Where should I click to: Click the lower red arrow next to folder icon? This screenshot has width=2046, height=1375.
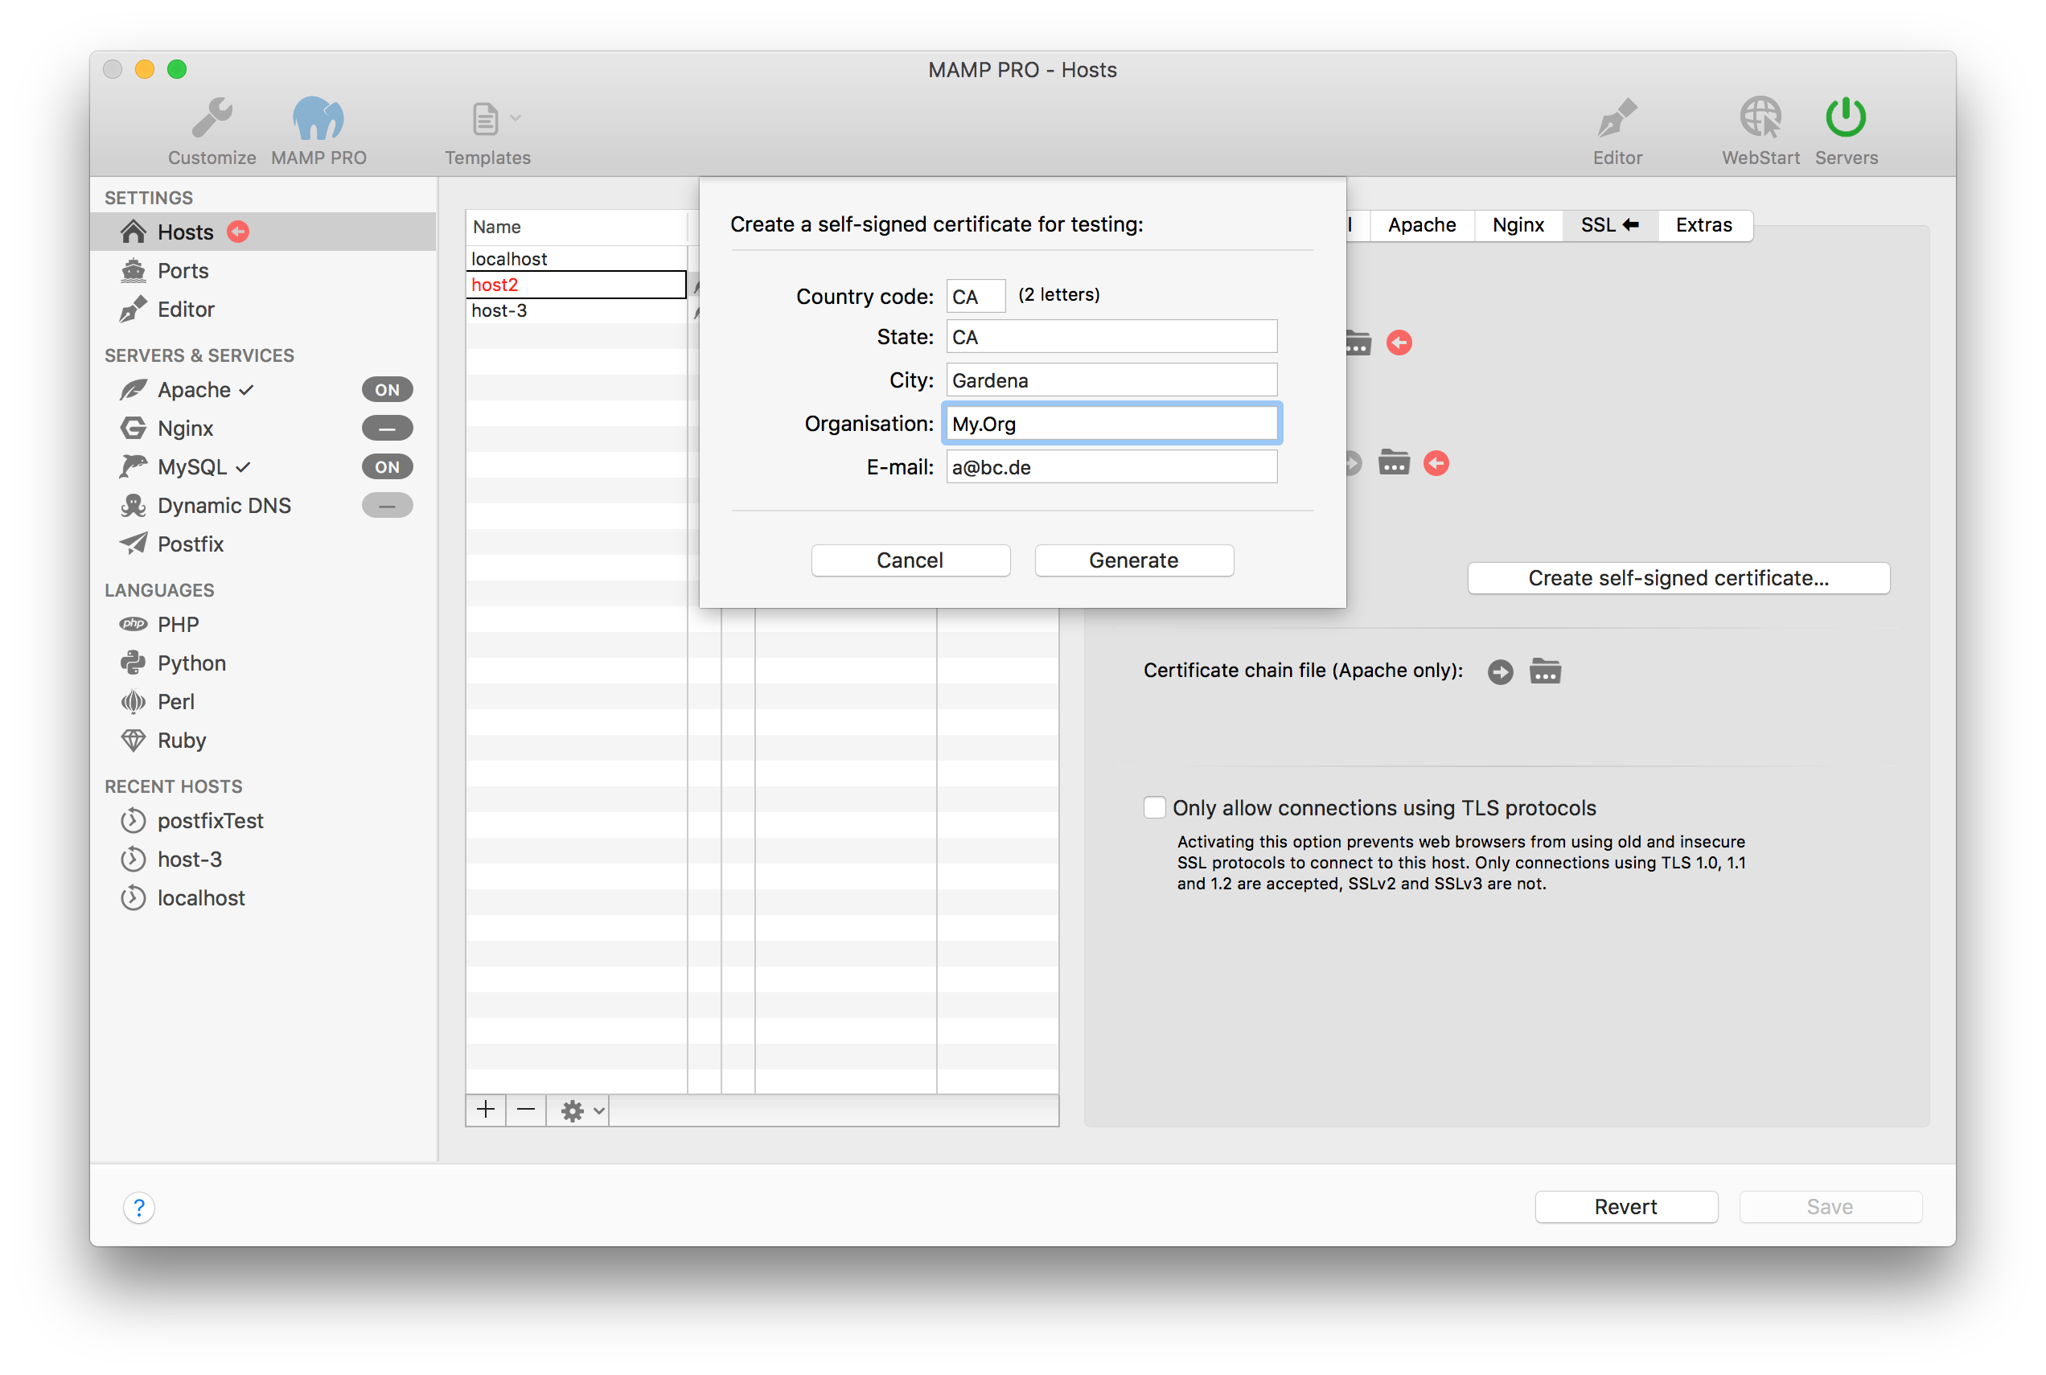pos(1436,463)
